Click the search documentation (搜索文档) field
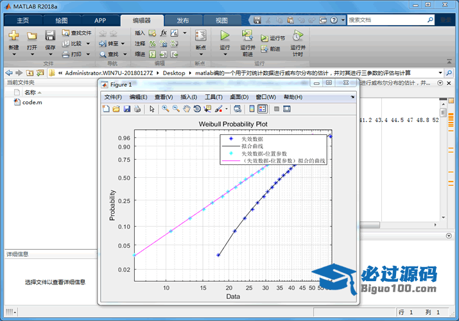 [387, 20]
